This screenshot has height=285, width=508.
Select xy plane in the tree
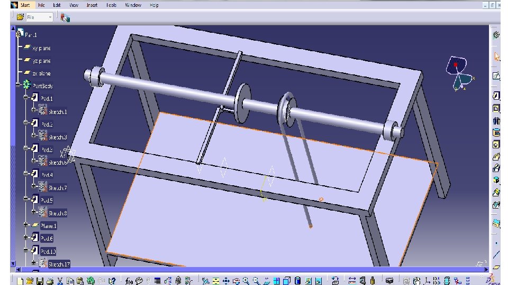tap(41, 48)
